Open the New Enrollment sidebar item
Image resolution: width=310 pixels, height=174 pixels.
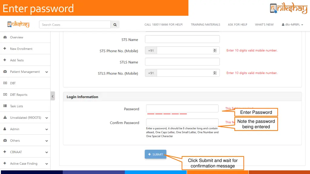coord(25,49)
